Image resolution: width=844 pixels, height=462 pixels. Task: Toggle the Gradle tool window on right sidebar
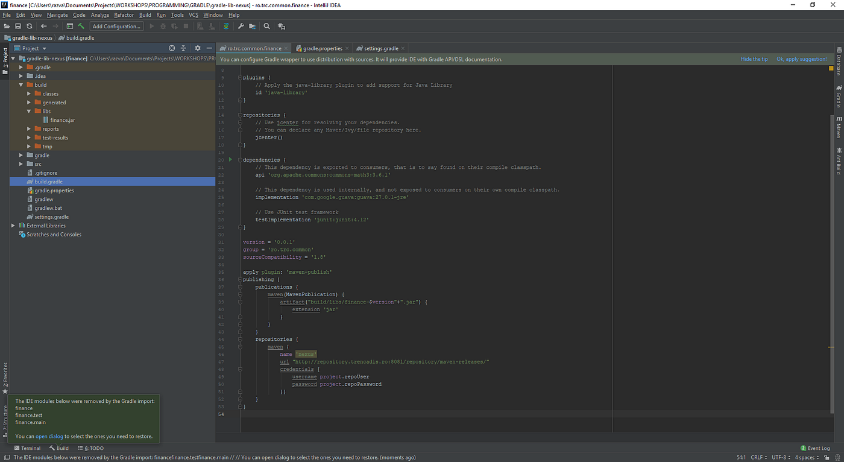pyautogui.click(x=838, y=96)
